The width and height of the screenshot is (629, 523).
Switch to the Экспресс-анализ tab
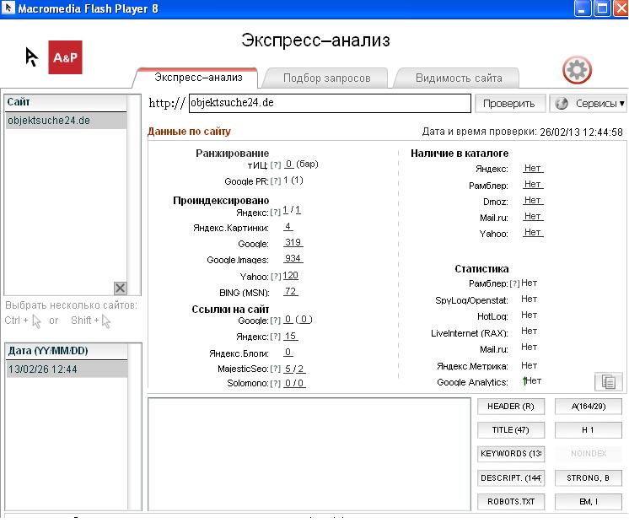click(x=198, y=78)
